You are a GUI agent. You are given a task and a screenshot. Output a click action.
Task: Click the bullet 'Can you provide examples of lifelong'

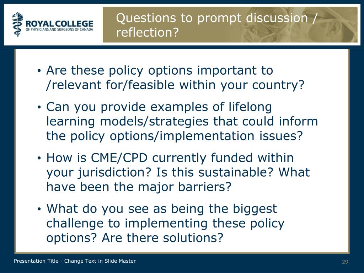(x=159, y=107)
